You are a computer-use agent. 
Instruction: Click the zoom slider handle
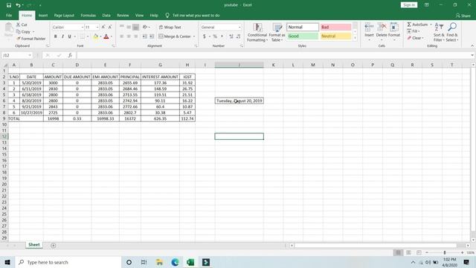point(445,252)
